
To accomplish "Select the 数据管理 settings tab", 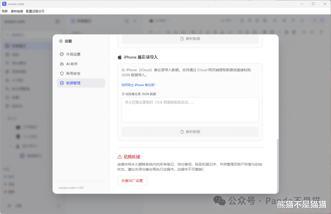I will 81,83.
